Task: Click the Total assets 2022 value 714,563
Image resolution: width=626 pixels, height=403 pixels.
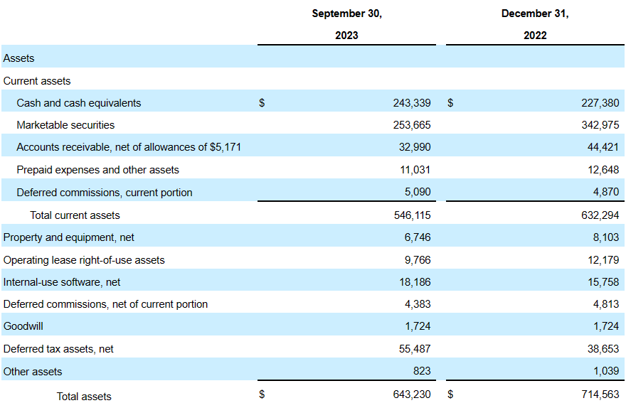Action: [600, 394]
